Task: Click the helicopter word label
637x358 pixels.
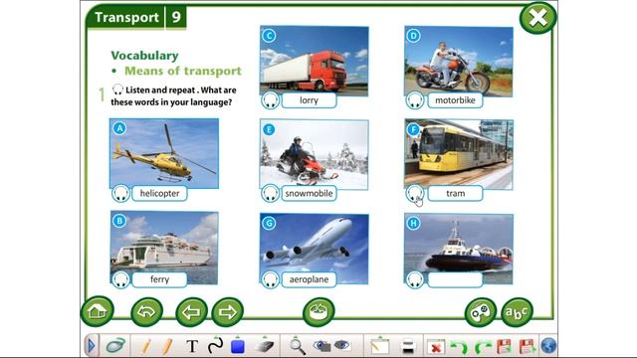Action: pos(159,194)
